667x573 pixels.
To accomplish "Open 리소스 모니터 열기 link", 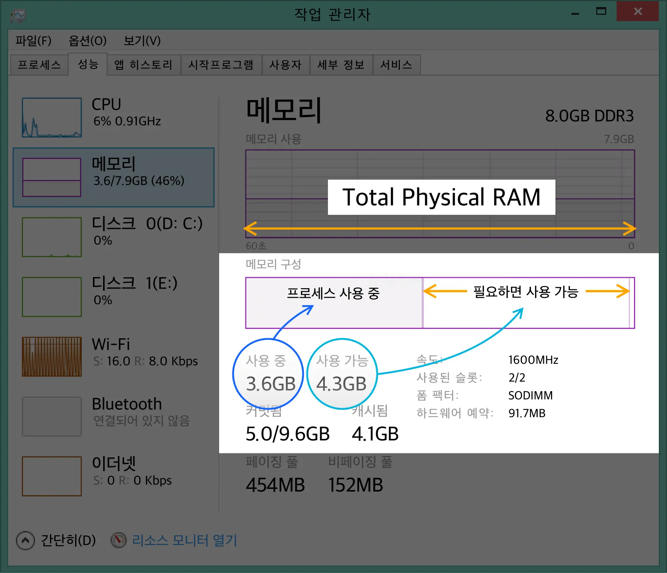I will (185, 540).
